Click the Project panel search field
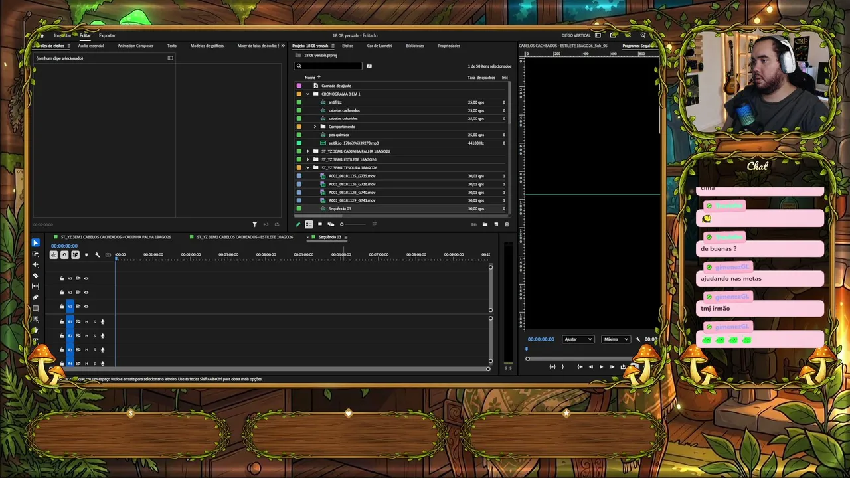 [329, 66]
